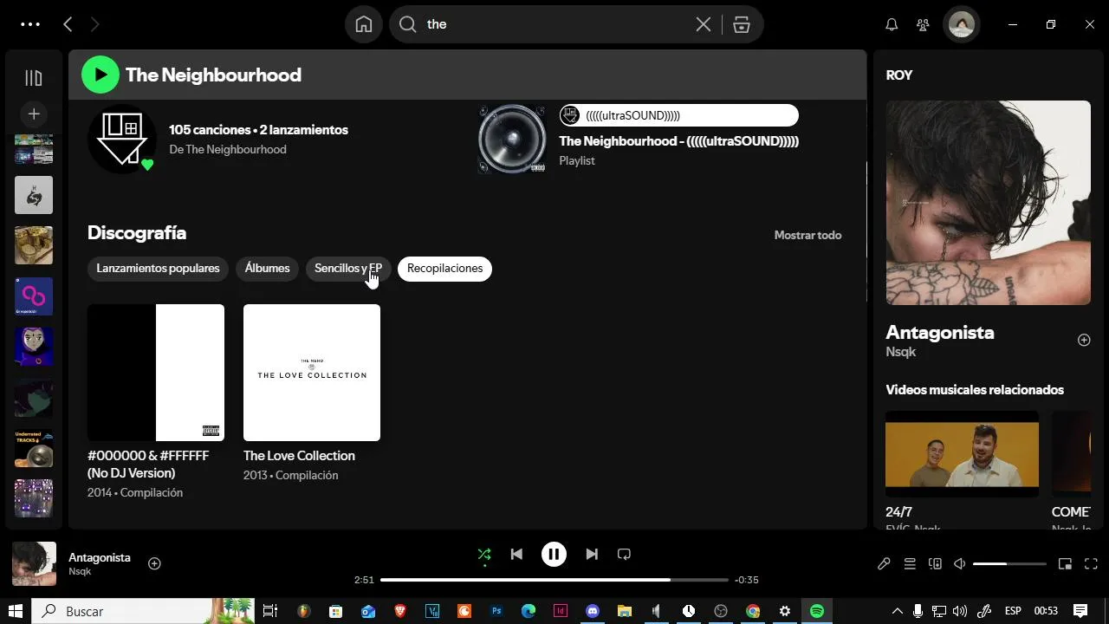Open the mini player
The height and width of the screenshot is (624, 1109).
click(1065, 564)
